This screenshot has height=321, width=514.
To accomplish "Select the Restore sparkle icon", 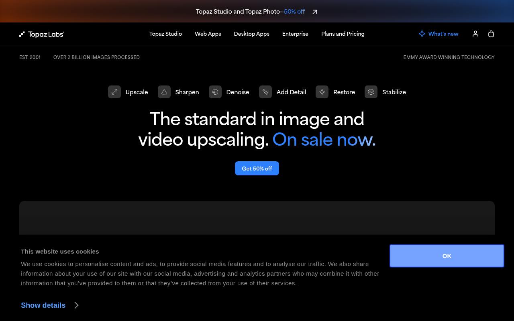I will (x=322, y=92).
